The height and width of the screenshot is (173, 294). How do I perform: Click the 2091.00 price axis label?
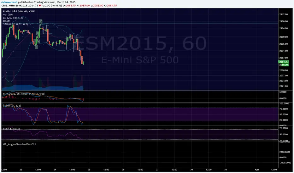(283, 51)
